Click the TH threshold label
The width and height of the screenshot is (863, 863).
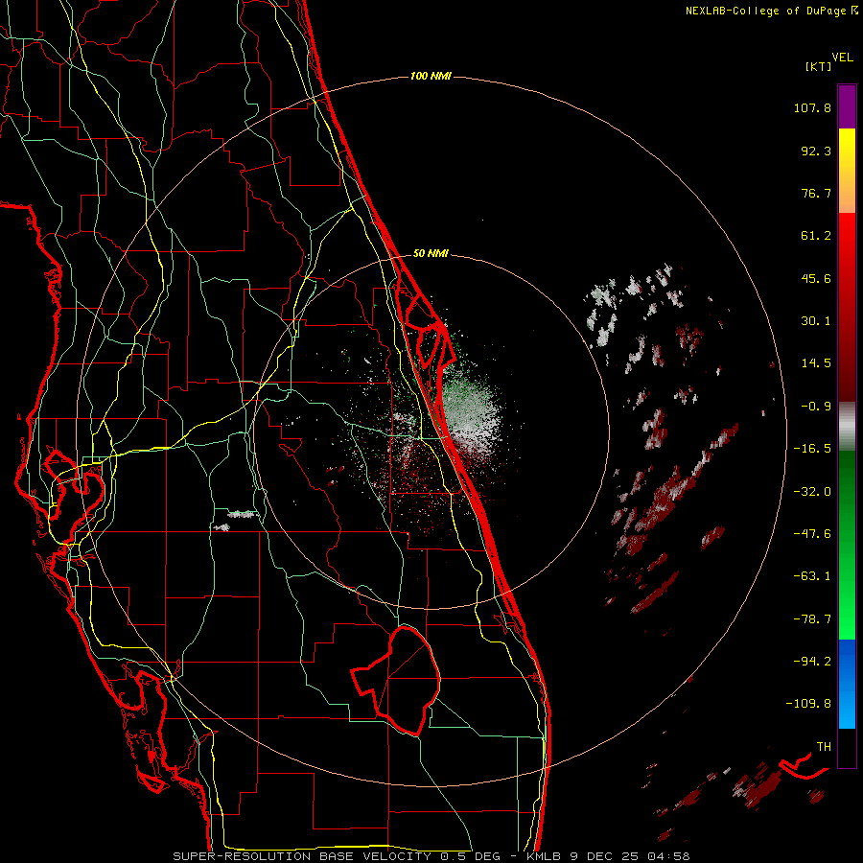[824, 747]
